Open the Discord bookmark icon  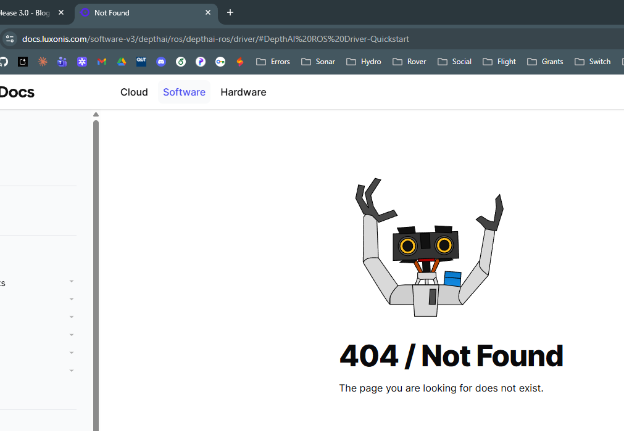161,62
